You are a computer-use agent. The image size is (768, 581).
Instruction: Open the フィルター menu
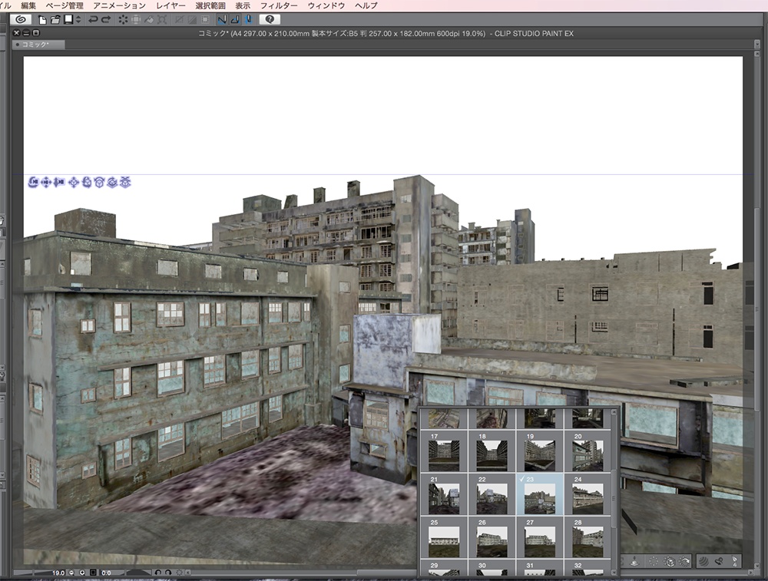(x=279, y=5)
